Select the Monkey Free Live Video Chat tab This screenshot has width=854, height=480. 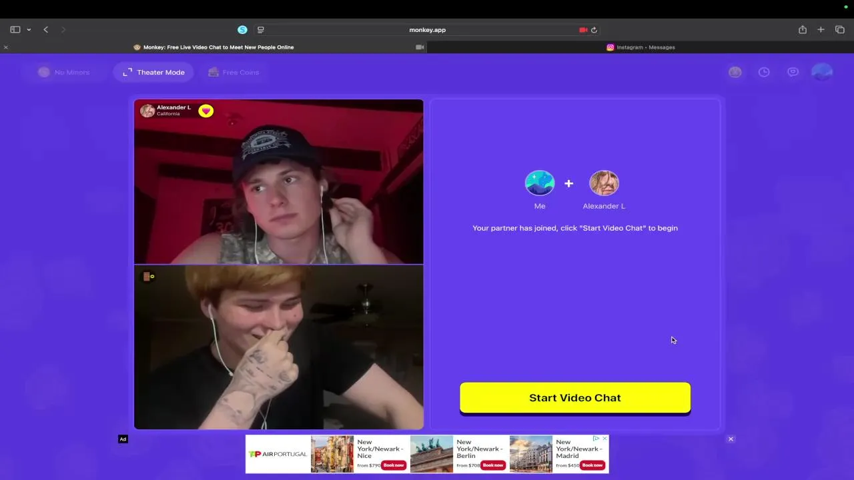[213, 47]
